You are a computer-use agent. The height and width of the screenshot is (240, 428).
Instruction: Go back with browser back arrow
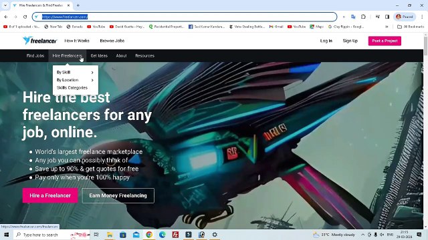pyautogui.click(x=6, y=17)
